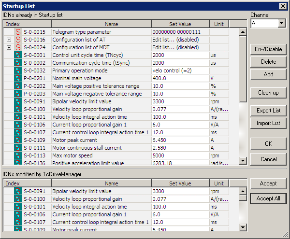
Task: Confirm with the OK button
Action: point(268,144)
